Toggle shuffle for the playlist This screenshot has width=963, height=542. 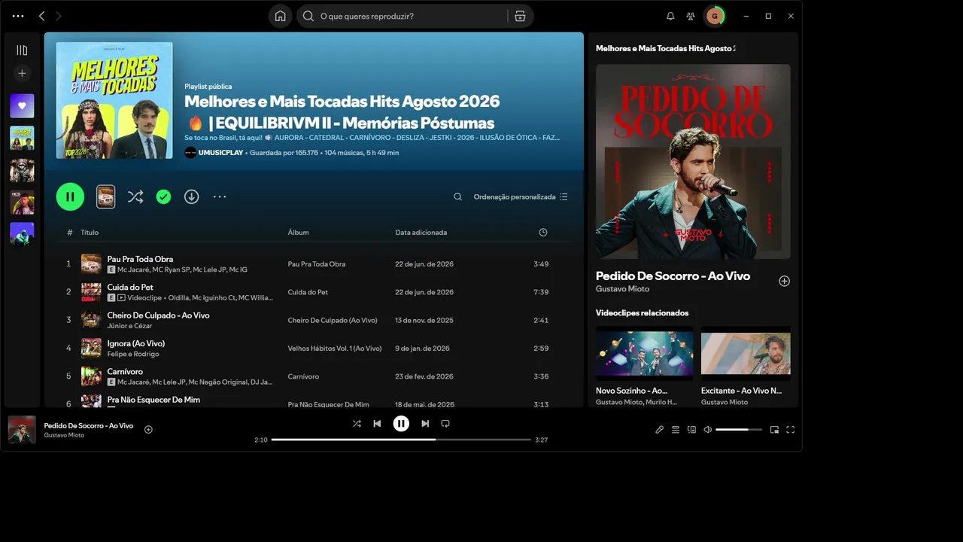coord(135,196)
